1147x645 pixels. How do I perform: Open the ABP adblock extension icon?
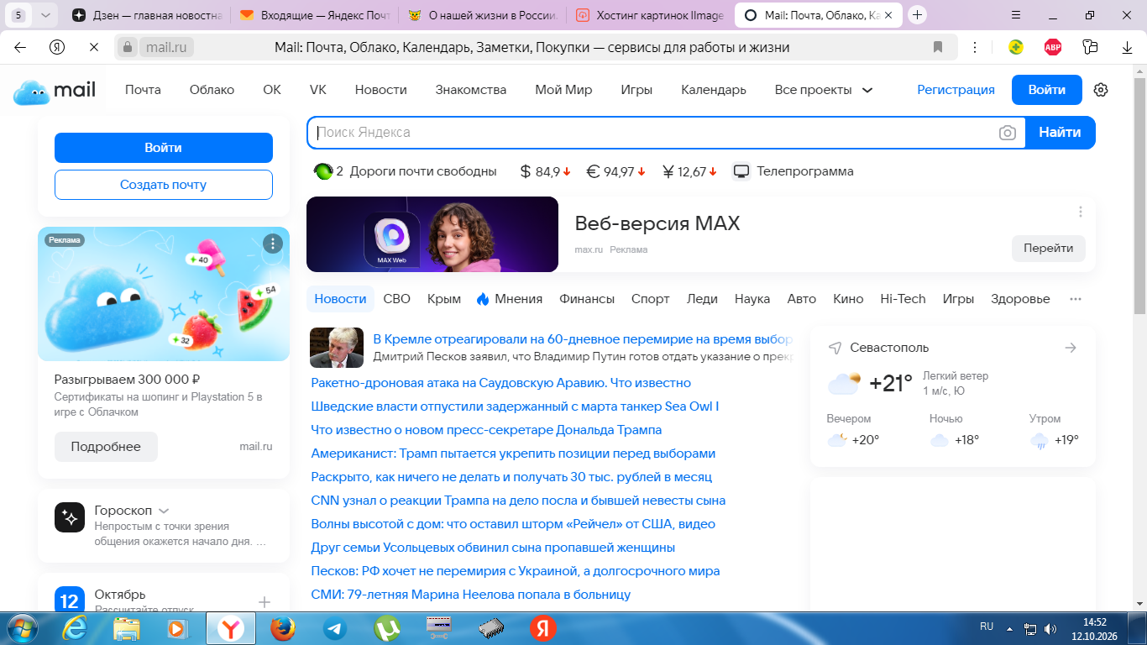coord(1053,47)
